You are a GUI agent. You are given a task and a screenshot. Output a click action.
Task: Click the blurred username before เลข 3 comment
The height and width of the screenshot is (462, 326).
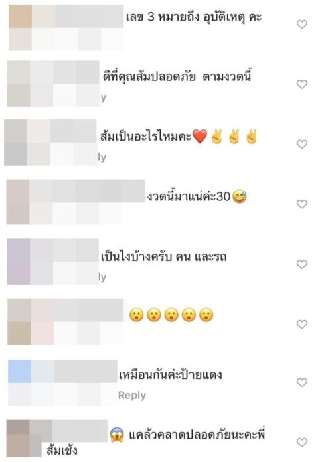tap(78, 16)
